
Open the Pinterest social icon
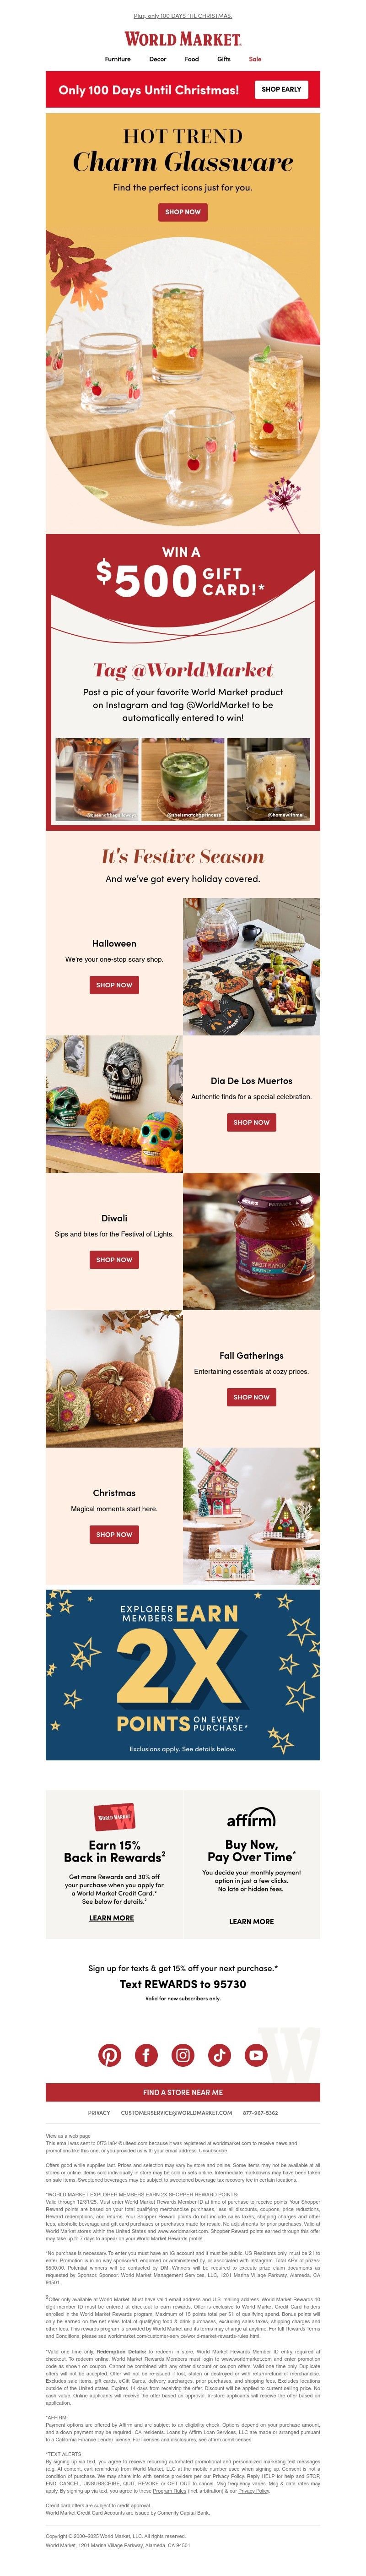tap(109, 2054)
